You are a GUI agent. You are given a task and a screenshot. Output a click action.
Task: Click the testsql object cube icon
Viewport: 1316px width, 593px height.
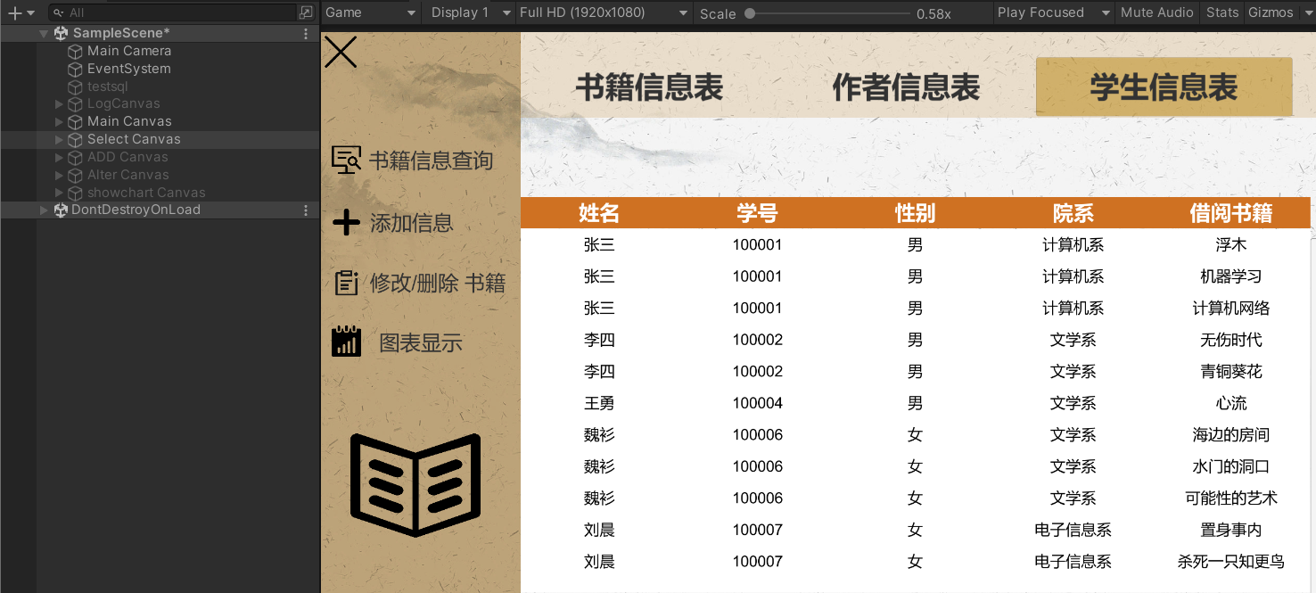tap(76, 86)
